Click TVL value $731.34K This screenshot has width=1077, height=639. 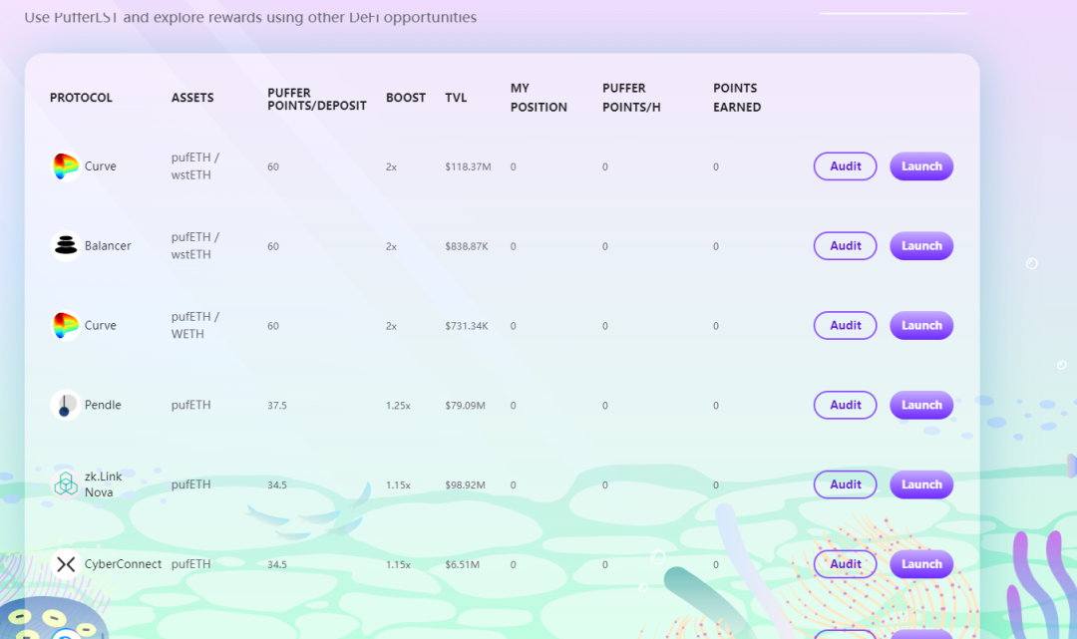[x=467, y=326]
